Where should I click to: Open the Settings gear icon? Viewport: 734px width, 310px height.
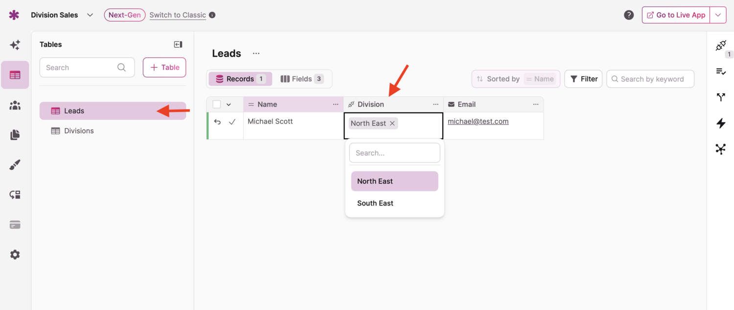click(x=15, y=255)
